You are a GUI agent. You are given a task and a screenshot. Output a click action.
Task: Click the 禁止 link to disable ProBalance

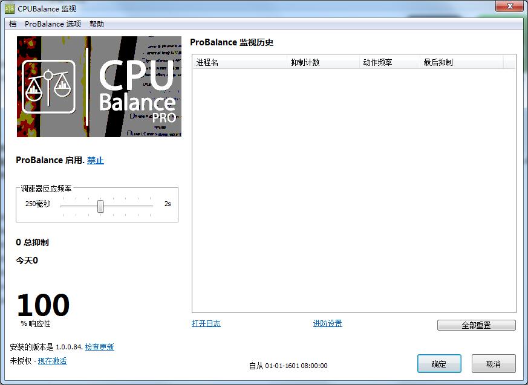pyautogui.click(x=96, y=160)
